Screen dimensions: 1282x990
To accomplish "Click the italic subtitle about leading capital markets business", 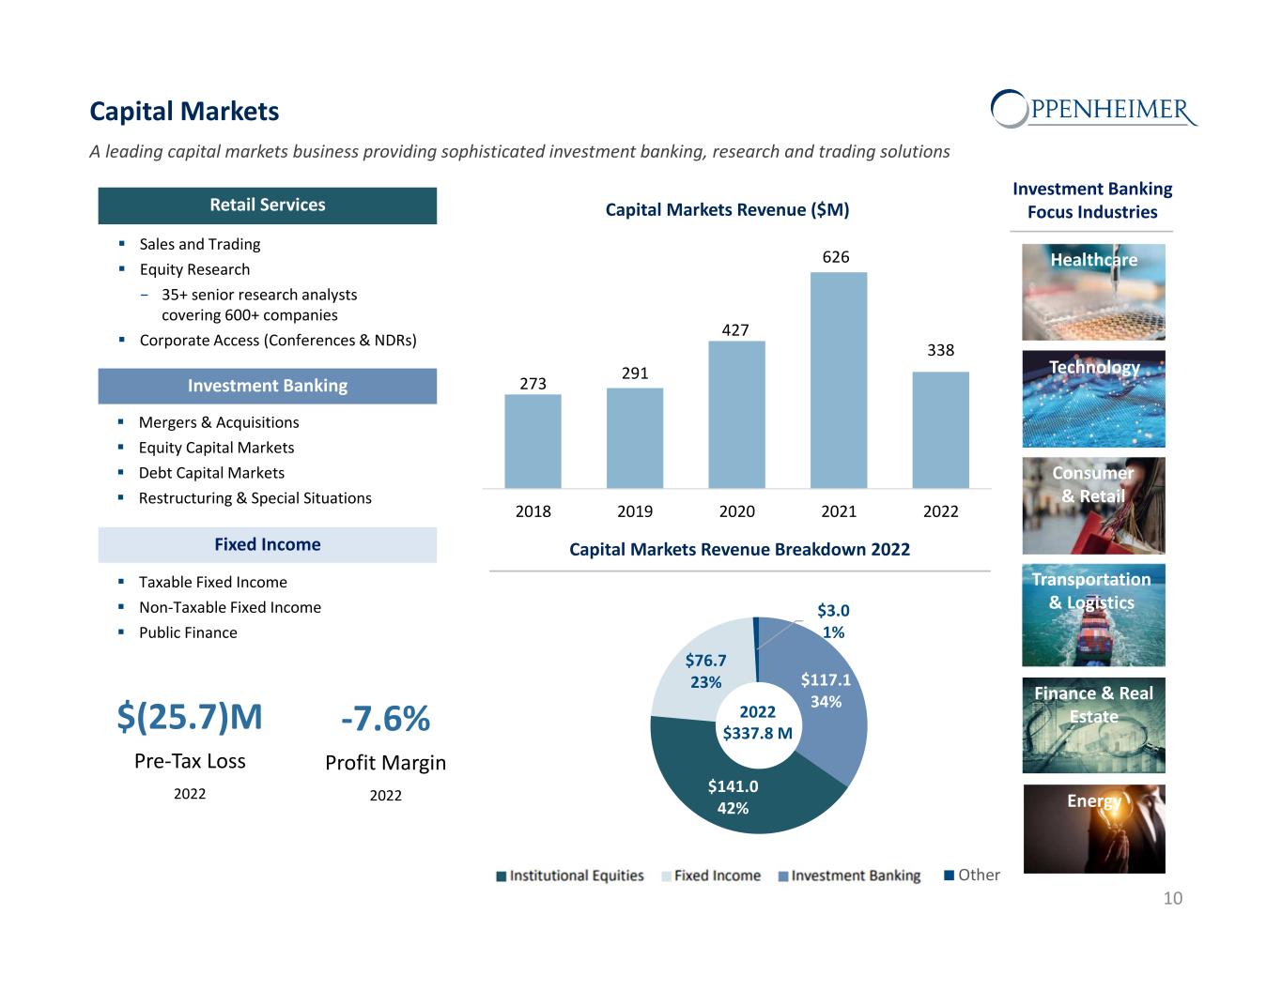I will pyautogui.click(x=519, y=152).
